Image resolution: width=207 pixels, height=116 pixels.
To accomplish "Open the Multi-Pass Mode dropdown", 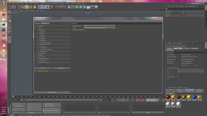I will [x=99, y=28].
